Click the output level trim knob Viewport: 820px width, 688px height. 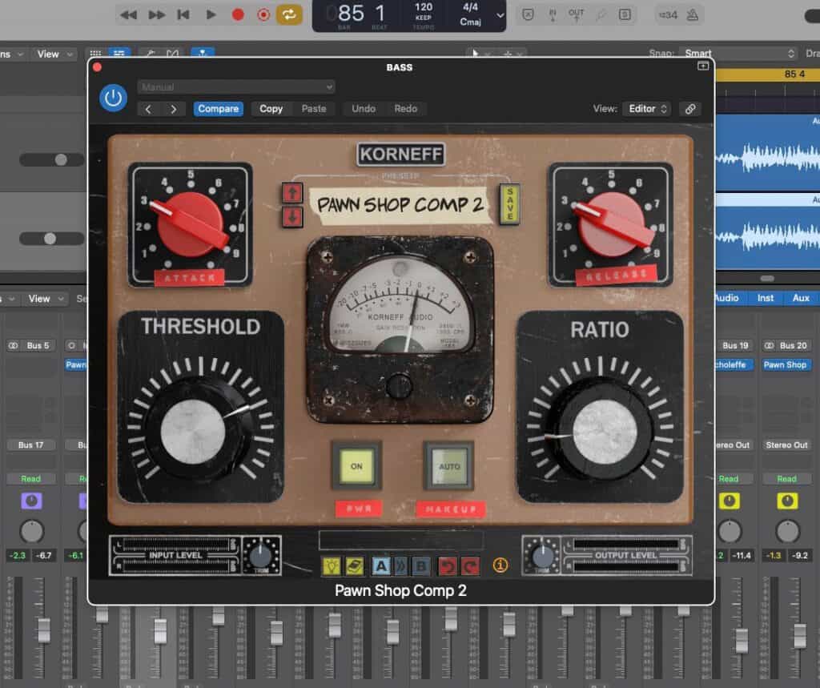542,556
